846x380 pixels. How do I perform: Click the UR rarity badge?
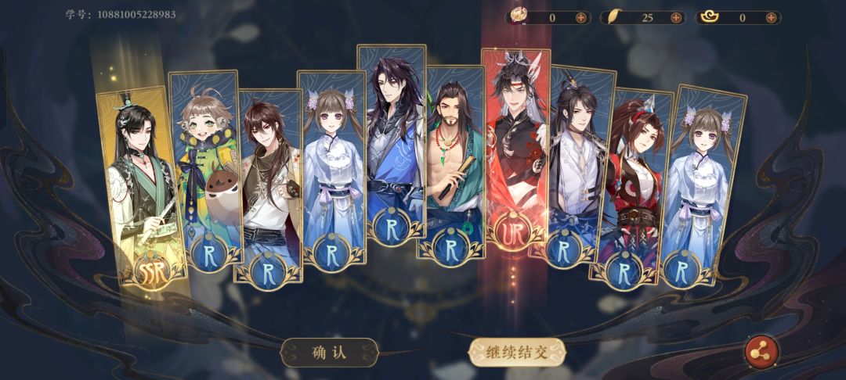[x=512, y=231]
